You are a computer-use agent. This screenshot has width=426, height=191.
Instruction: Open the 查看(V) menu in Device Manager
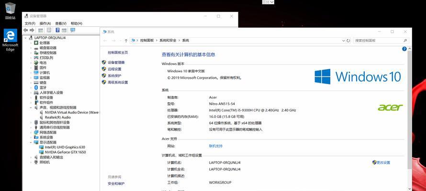click(x=61, y=23)
